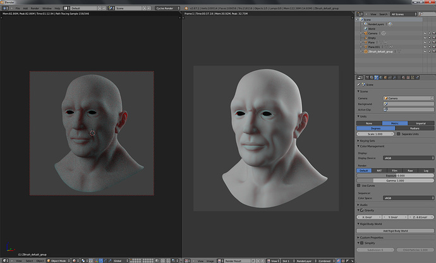Toggle the Simplify checkbox
The image size is (436, 263).
click(362, 243)
